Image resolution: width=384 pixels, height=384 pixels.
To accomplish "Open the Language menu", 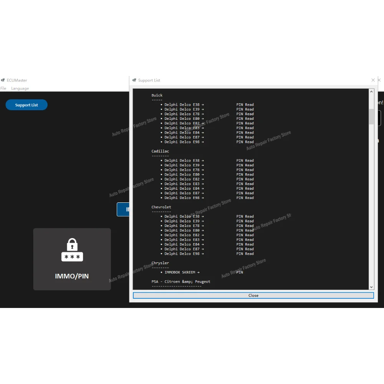I will [20, 88].
